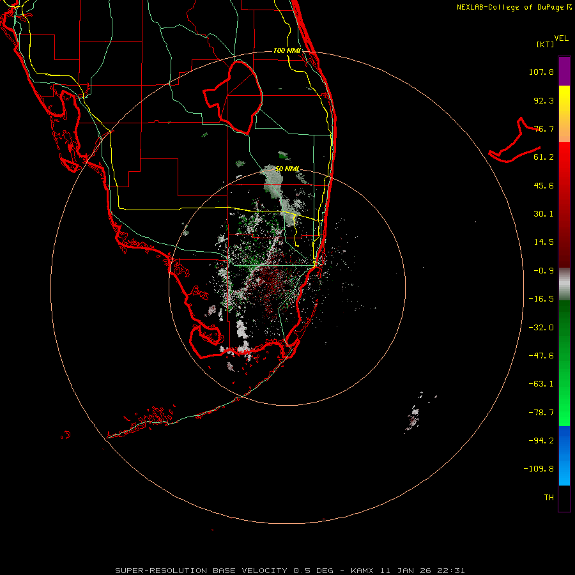Click the NEXLAB-College of DuPage watermark text

pos(514,7)
